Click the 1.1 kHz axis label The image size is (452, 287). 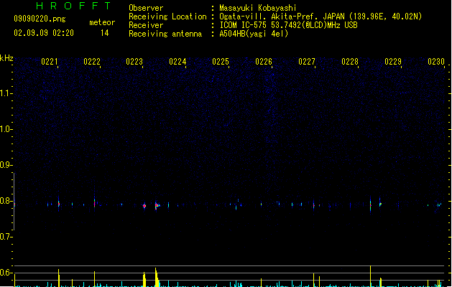[6, 93]
